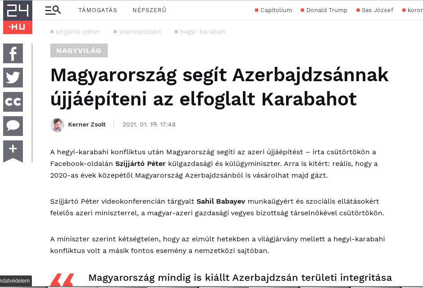Click the paragraph starting 'A miniszter szerint'
Screen dimensions: 423x288
[217, 245]
